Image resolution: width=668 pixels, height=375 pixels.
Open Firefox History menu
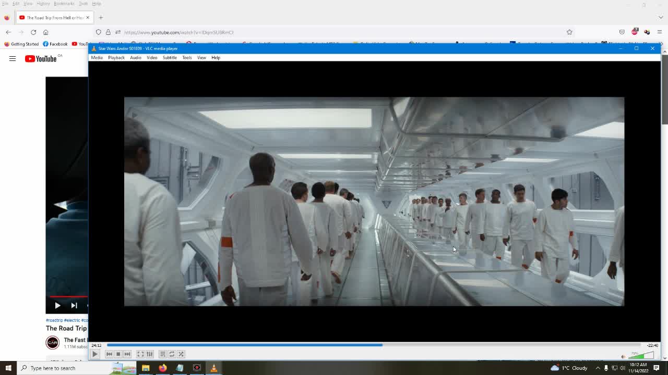click(x=43, y=4)
